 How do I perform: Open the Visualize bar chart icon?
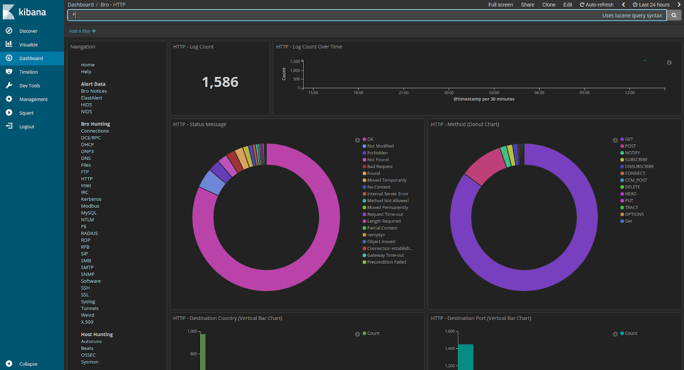pos(9,44)
